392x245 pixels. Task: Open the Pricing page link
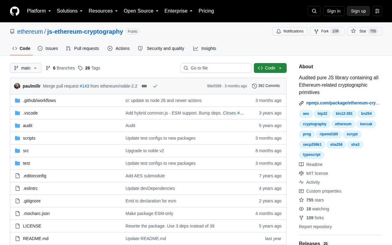pos(206,11)
